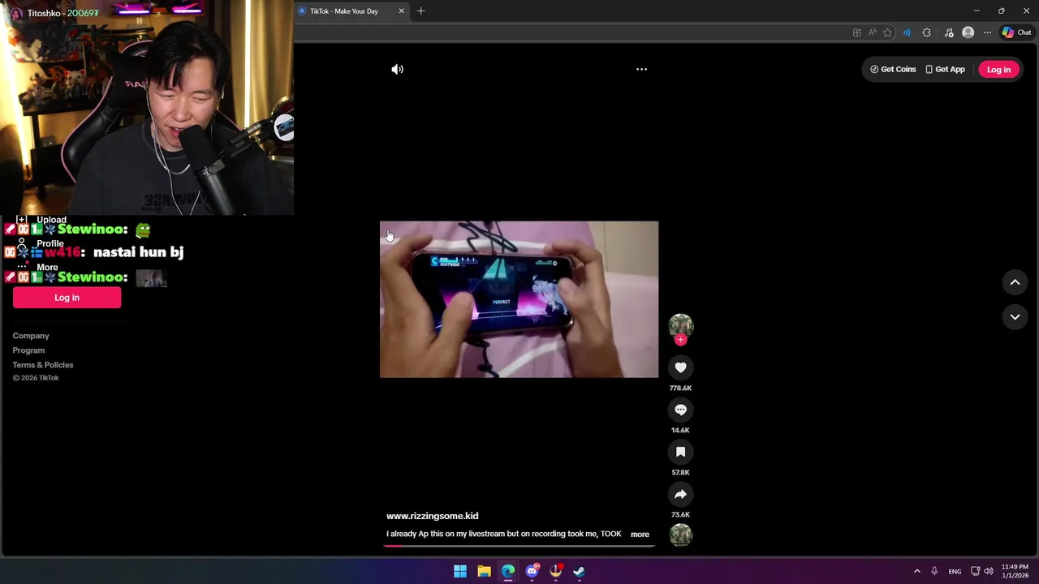Follow the creator using the red plus badge
1039x584 pixels.
680,340
